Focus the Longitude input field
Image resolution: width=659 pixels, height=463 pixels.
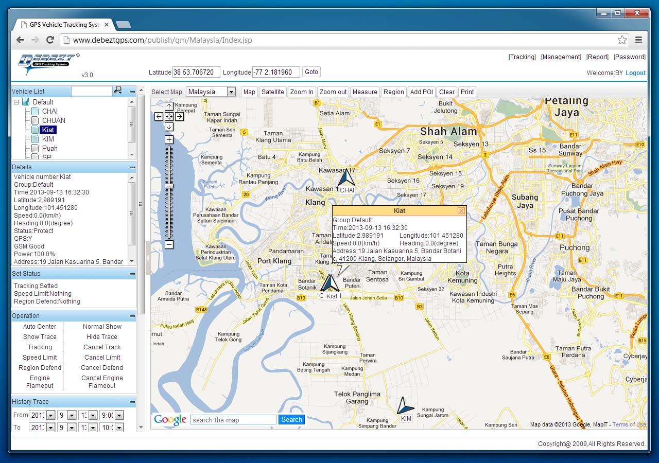(x=275, y=72)
